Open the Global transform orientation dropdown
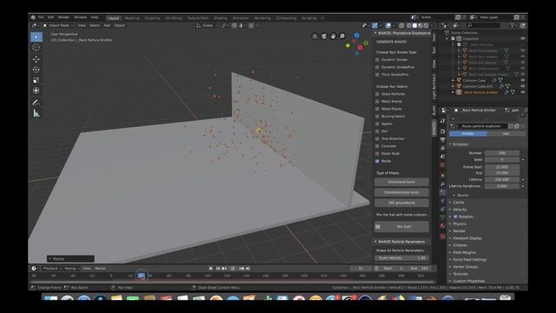The image size is (556, 313). point(207,25)
